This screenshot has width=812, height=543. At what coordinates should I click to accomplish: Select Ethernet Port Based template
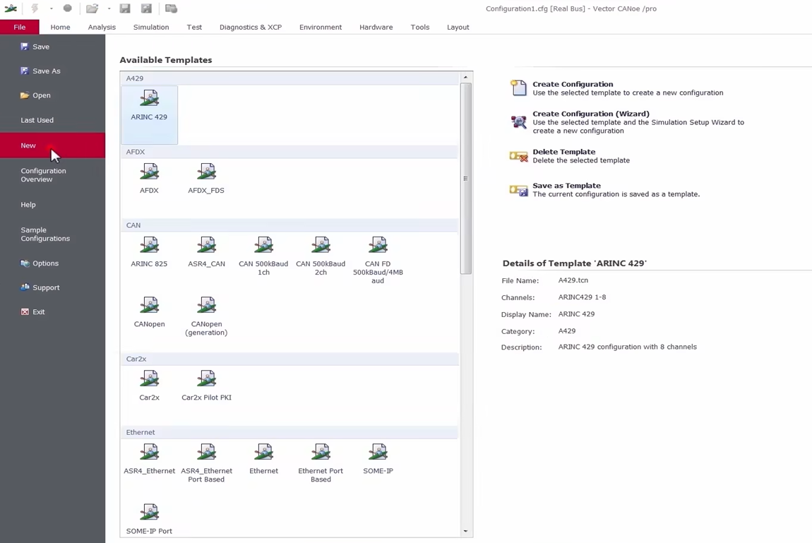tap(321, 463)
